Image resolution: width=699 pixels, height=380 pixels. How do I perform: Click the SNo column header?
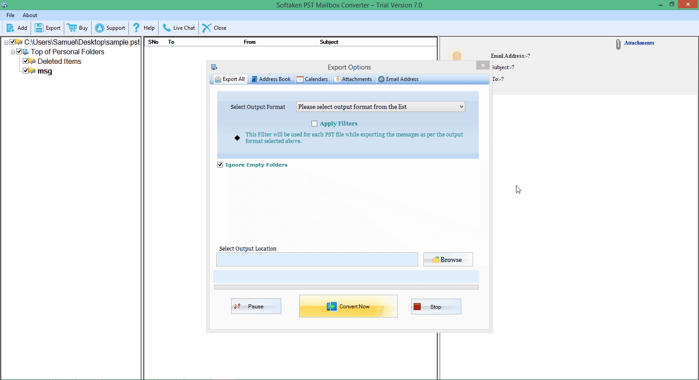point(153,42)
